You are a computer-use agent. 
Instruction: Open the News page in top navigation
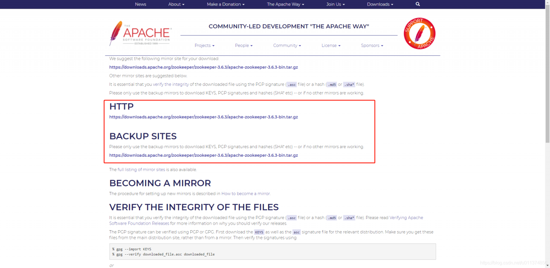(x=141, y=4)
